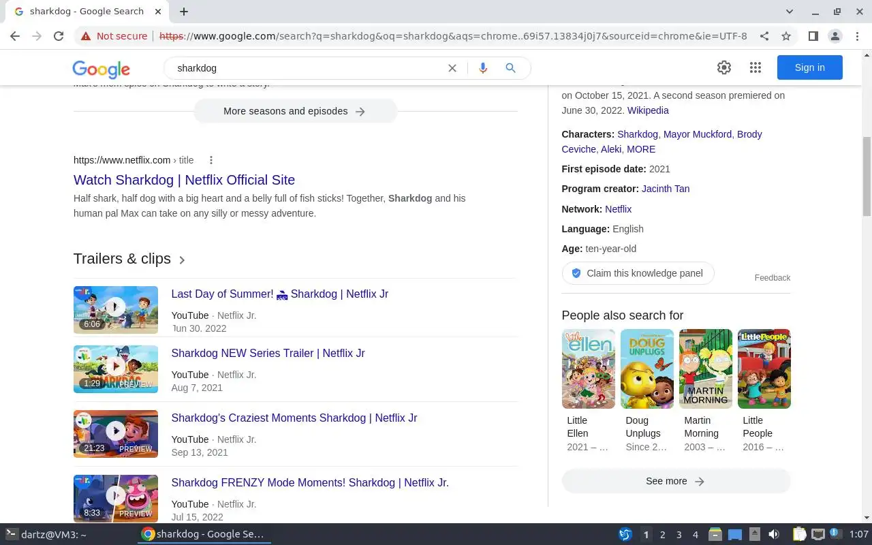This screenshot has height=545, width=872.
Task: Play Sharkdog's Craziest Moments thumbnail
Action: pyautogui.click(x=116, y=433)
